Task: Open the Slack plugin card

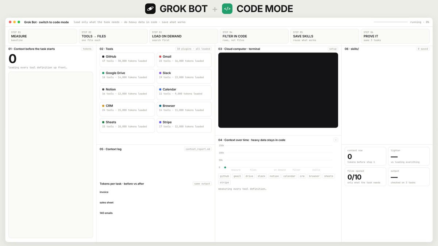Action: 184,76
